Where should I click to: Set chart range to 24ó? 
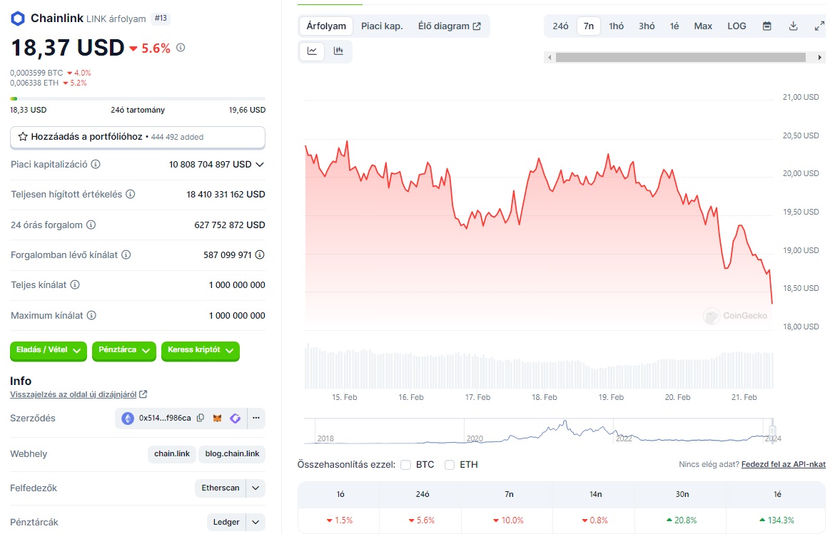point(560,26)
